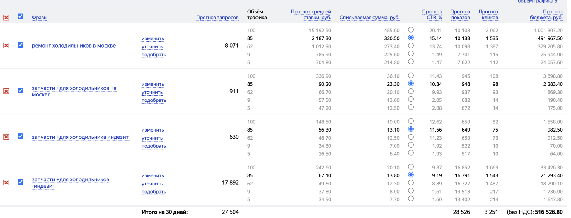Screen dimensions: 571x218
Task: Toggle the select-all checkbox in the header
Action: click(x=20, y=16)
